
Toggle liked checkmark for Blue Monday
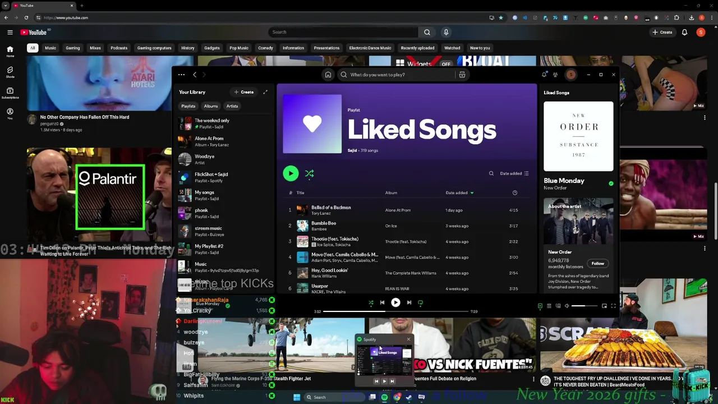pyautogui.click(x=611, y=183)
